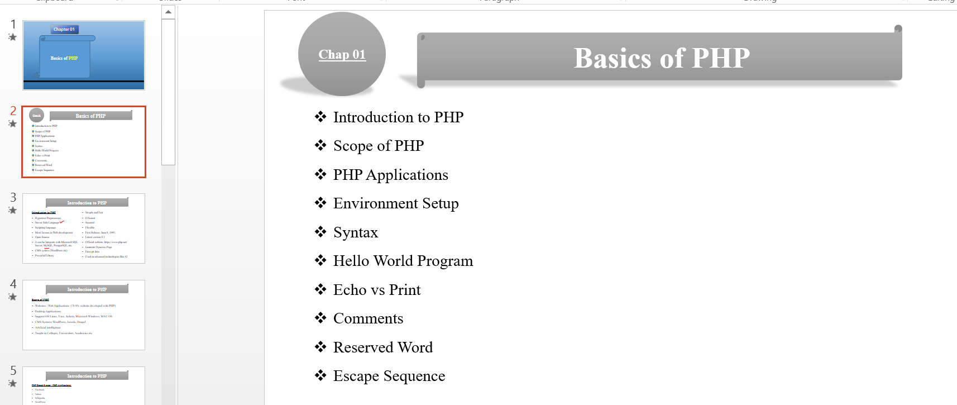Click the animation star icon beside slide 5
957x405 pixels.
pyautogui.click(x=12, y=384)
